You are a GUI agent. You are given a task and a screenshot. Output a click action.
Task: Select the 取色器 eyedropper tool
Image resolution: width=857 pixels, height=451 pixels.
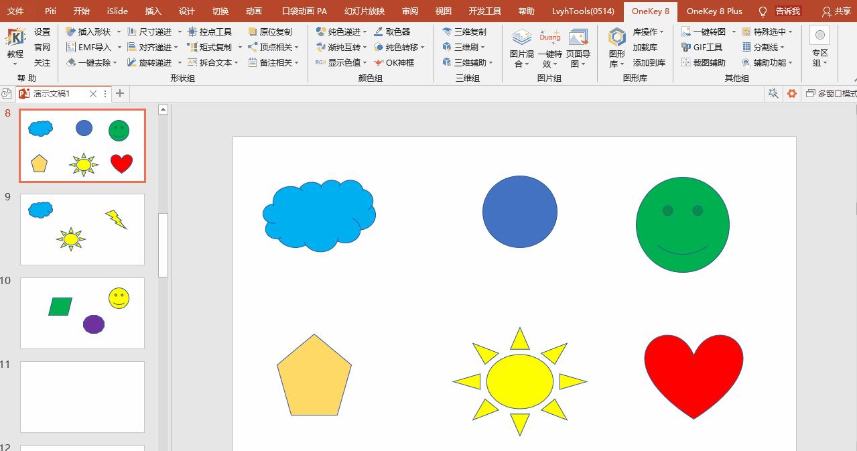pos(392,31)
